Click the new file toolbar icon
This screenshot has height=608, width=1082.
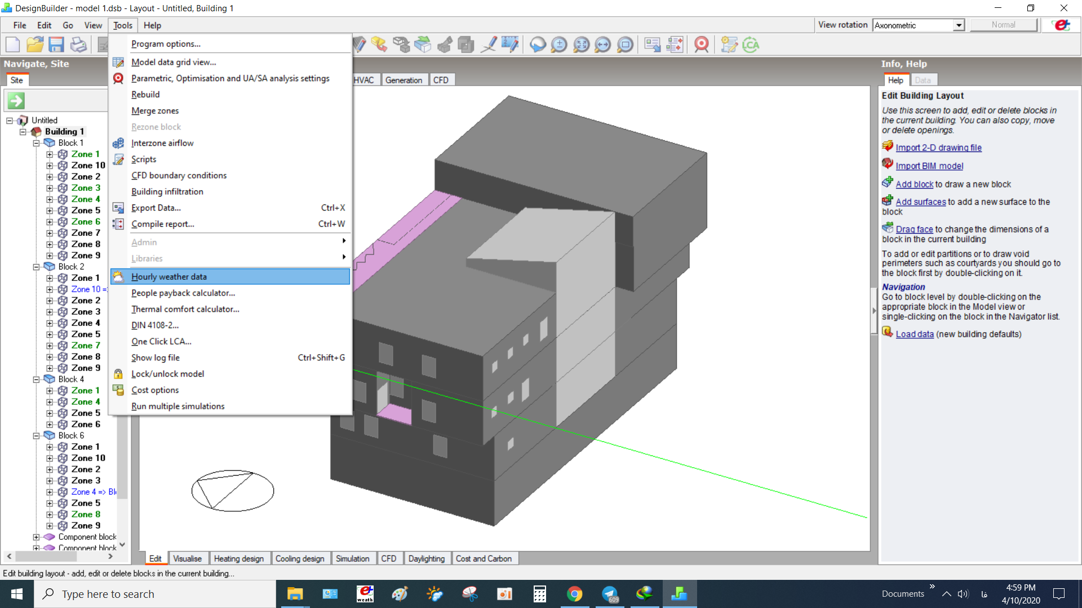[x=12, y=44]
